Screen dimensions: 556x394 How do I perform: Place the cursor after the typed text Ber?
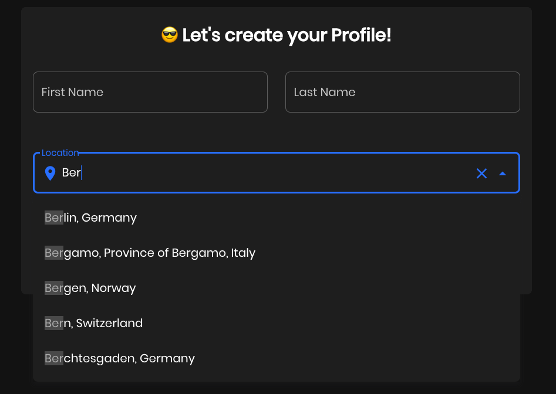coord(81,172)
